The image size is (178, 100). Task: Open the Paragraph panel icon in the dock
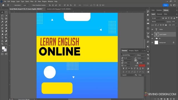pyautogui.click(x=148, y=55)
